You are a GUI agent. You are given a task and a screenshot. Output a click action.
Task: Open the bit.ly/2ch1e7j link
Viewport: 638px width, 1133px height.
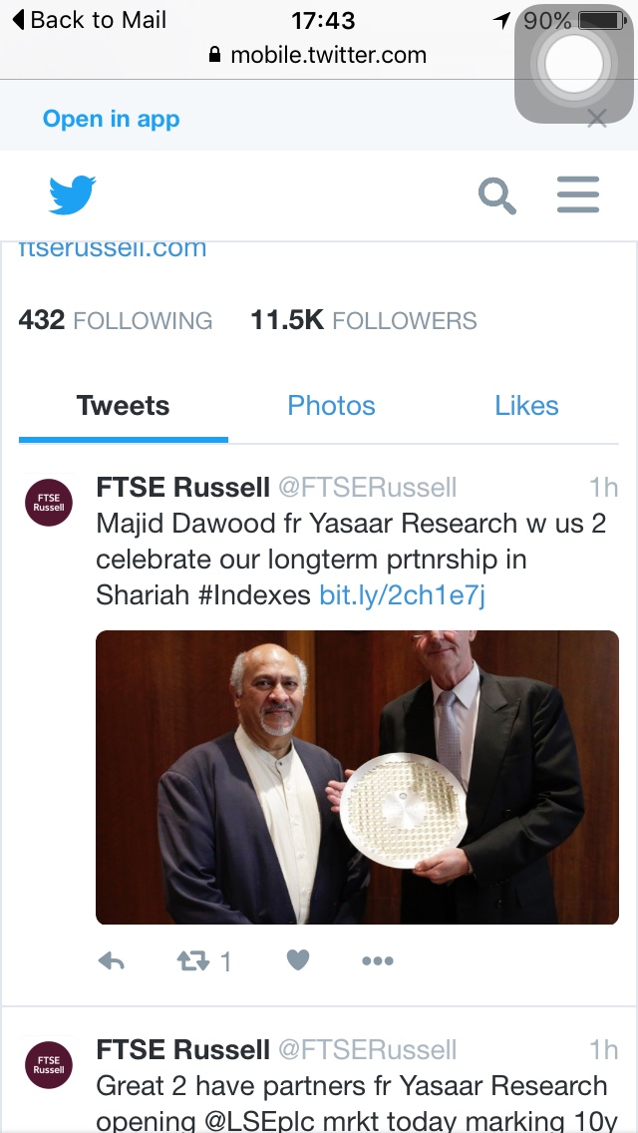403,595
